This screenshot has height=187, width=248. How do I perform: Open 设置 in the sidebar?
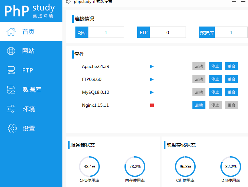(31, 128)
